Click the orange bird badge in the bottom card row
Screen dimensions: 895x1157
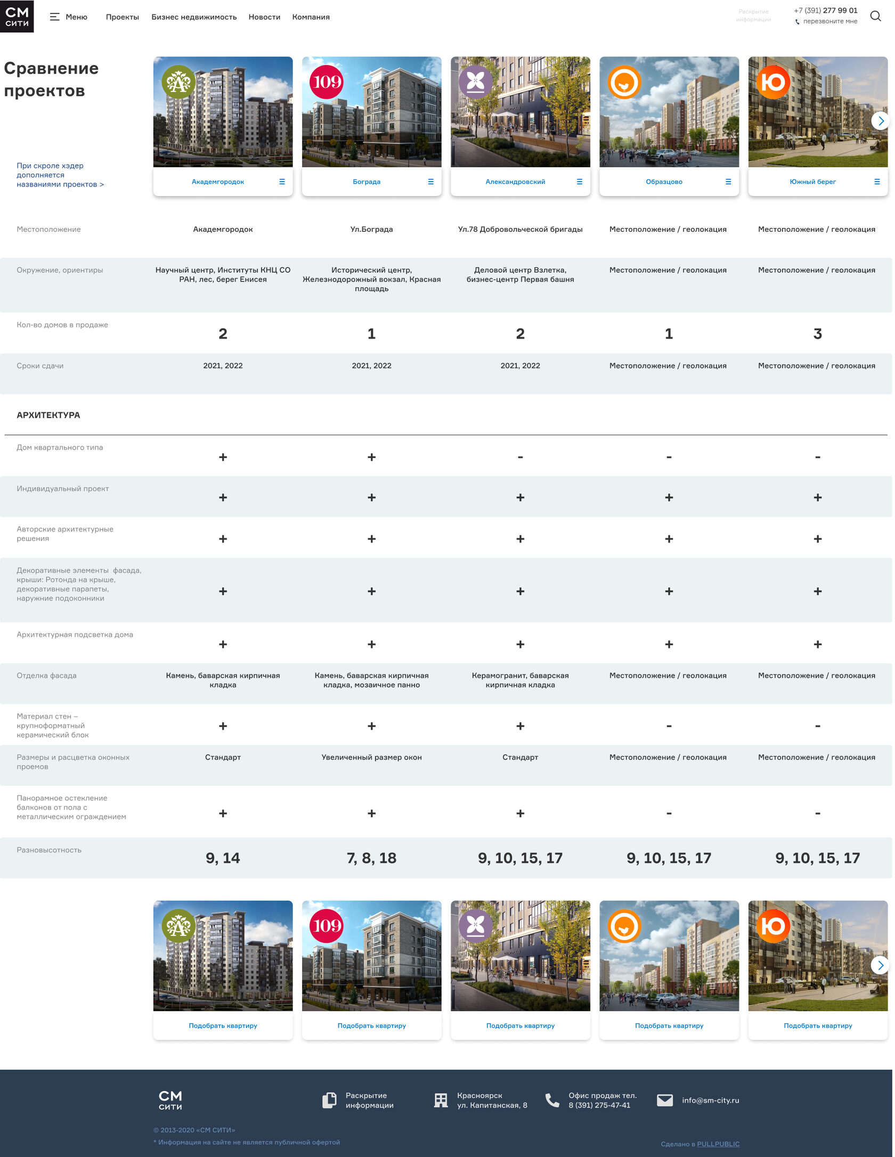coord(624,926)
